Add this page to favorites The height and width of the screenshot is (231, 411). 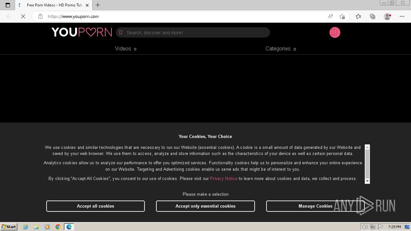pos(342,16)
